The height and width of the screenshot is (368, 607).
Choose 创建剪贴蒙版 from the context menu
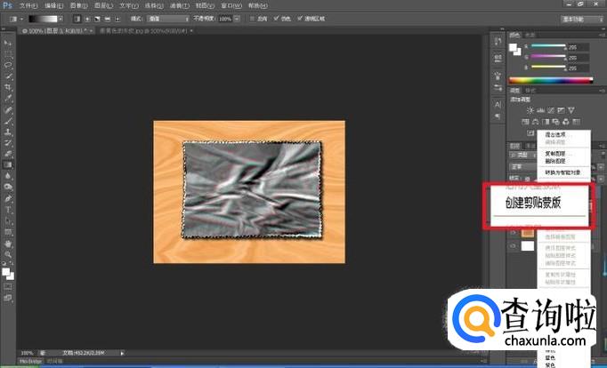coord(534,203)
